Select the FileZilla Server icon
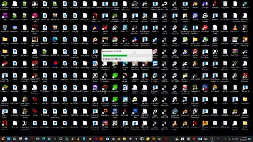The image size is (253, 142). pos(105,125)
